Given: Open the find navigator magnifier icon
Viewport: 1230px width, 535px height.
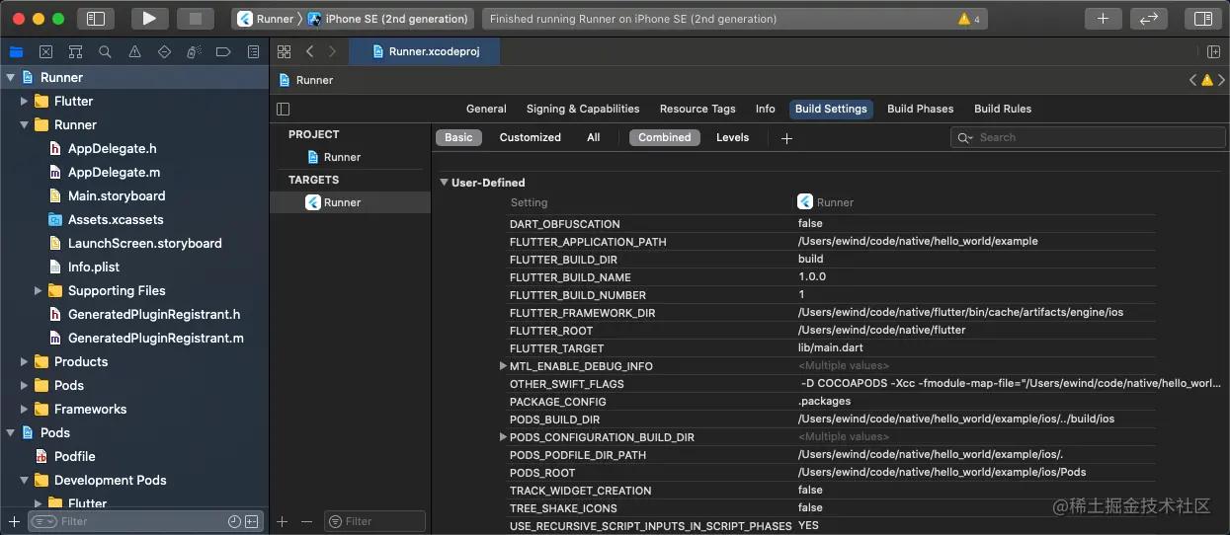Looking at the screenshot, I should [105, 51].
